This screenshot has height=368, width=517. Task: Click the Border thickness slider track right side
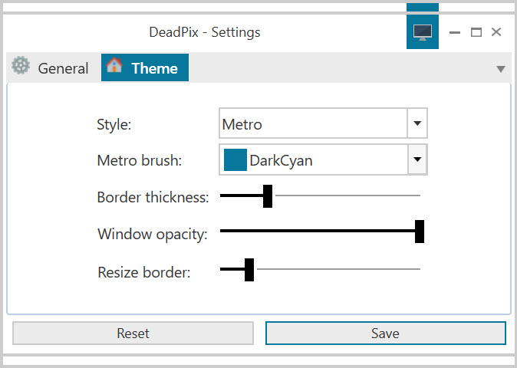347,195
